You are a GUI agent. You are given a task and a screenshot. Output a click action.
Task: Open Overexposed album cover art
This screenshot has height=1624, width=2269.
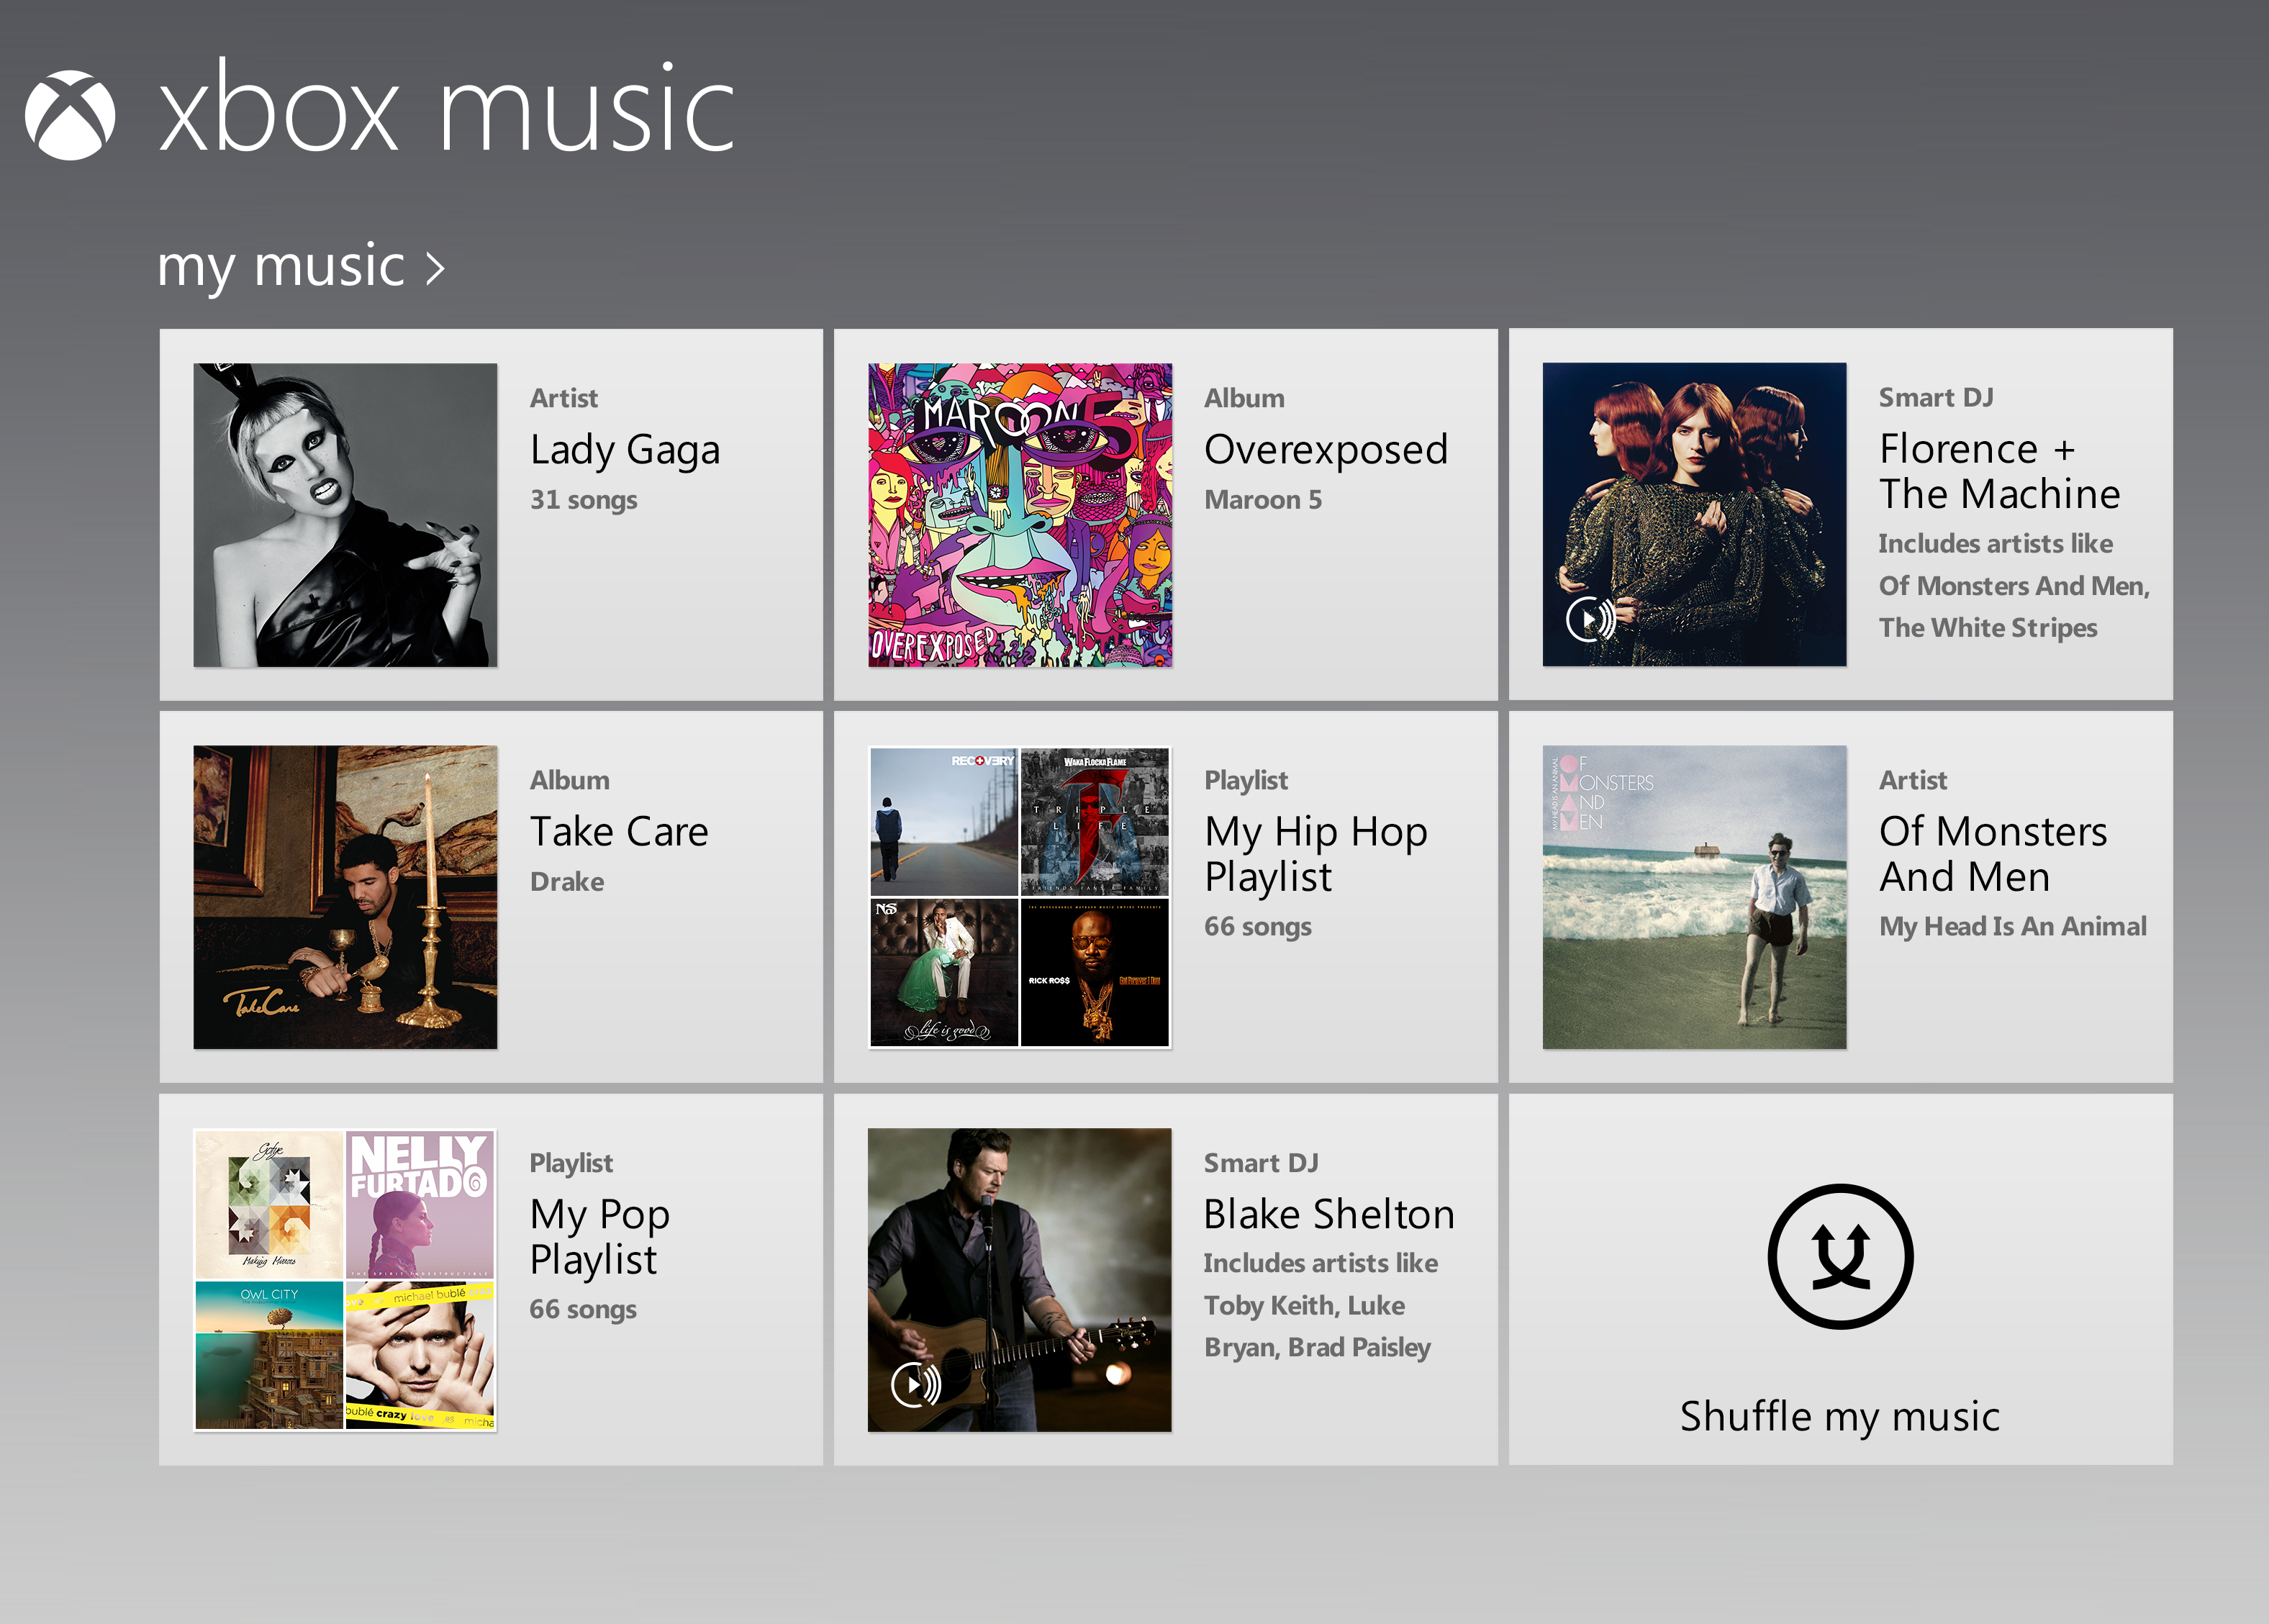[x=1020, y=515]
